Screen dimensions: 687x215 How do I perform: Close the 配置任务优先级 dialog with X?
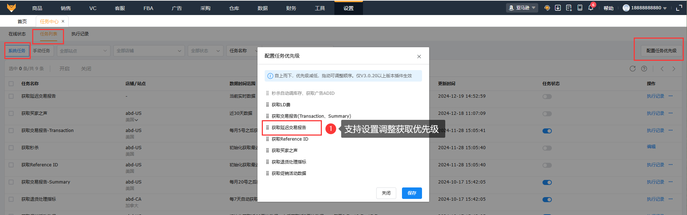[419, 57]
